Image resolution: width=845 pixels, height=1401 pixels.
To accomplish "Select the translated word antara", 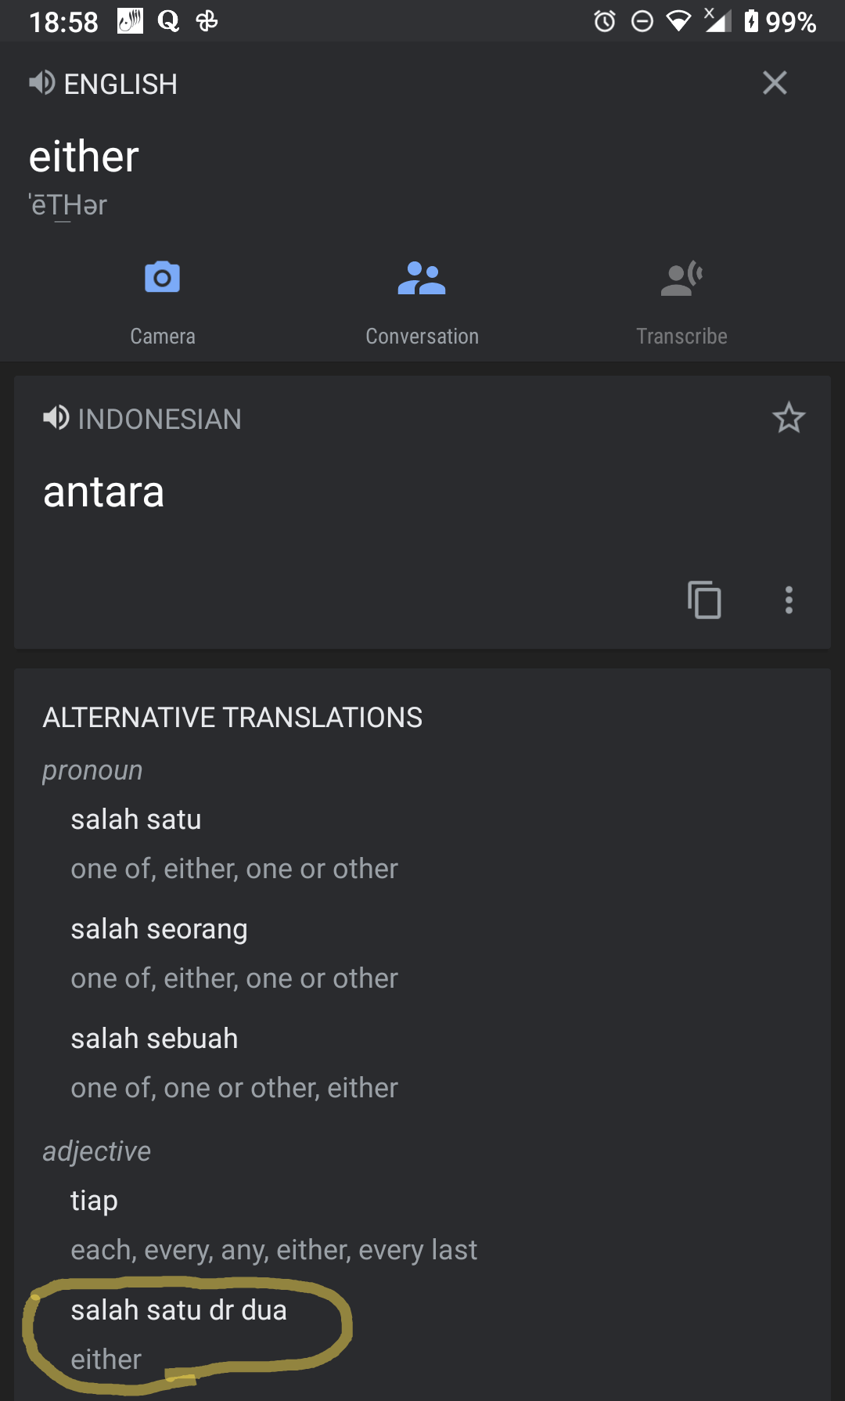I will [104, 492].
